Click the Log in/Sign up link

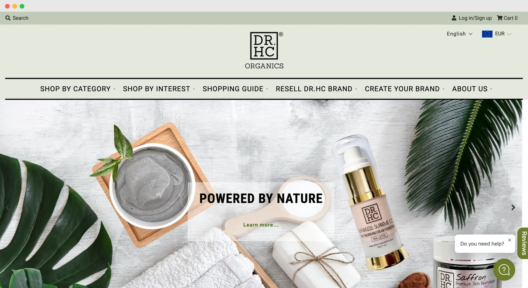pos(475,18)
